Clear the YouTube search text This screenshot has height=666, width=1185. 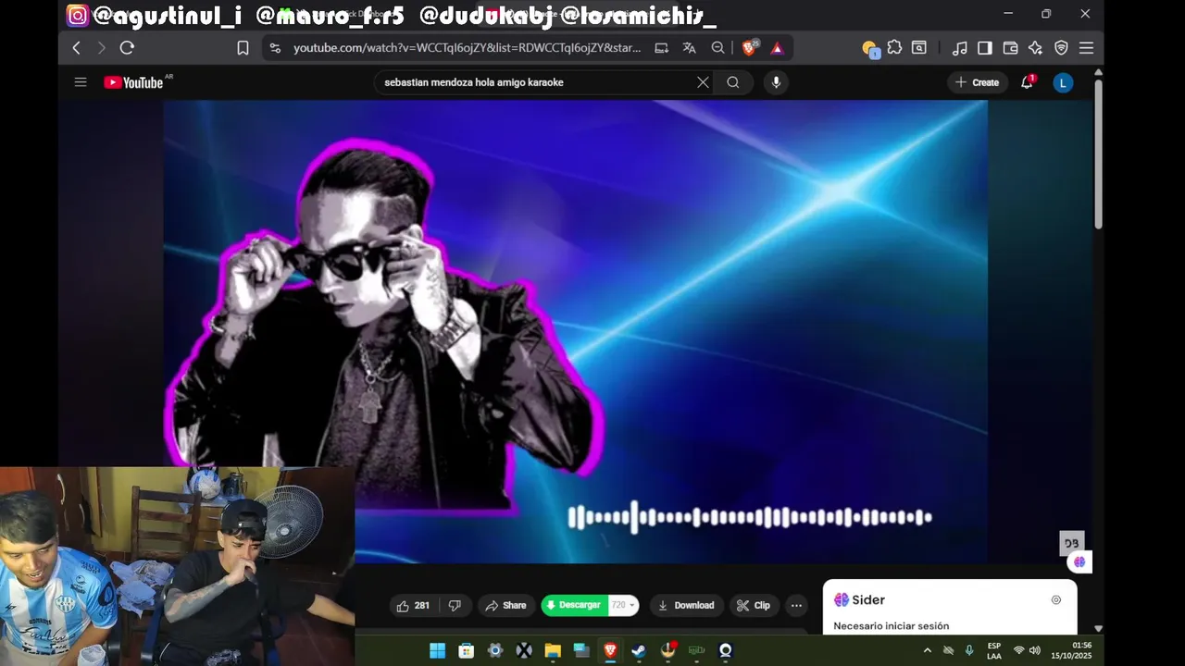pos(703,82)
